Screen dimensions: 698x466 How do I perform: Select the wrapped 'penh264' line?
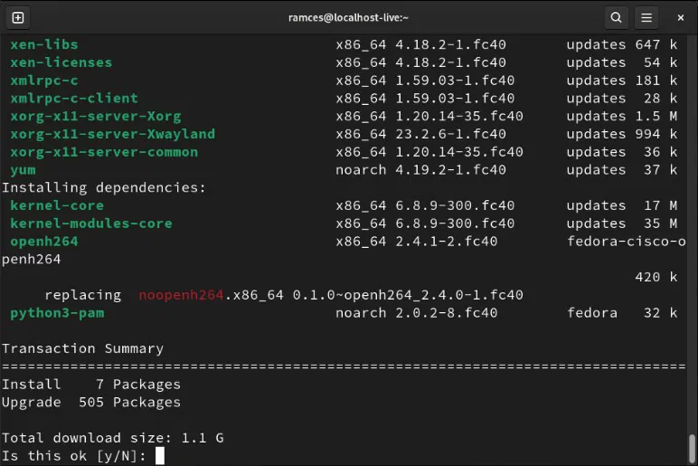pos(32,260)
